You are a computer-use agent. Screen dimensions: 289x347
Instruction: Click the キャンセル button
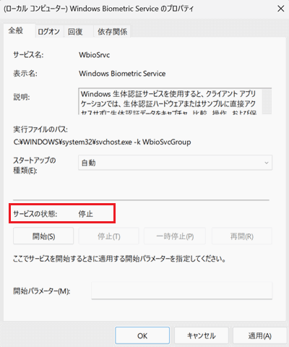click(x=202, y=335)
